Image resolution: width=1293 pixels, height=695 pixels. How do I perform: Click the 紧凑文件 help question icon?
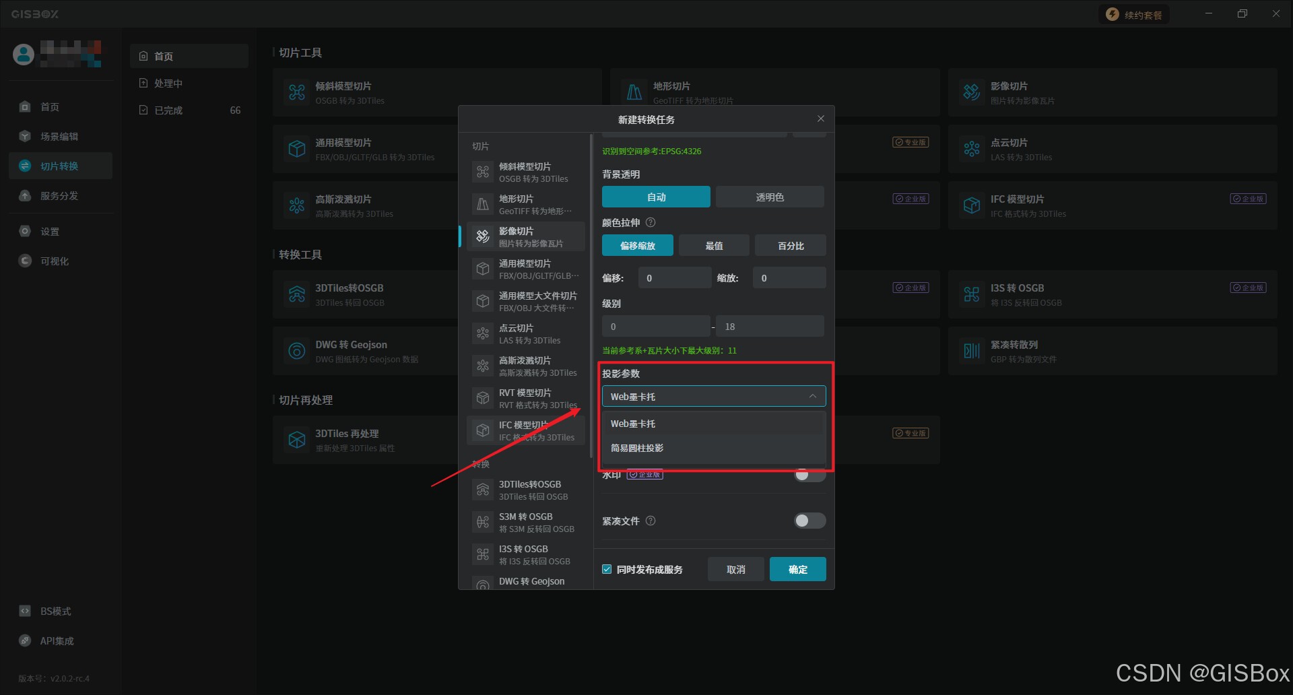click(651, 521)
